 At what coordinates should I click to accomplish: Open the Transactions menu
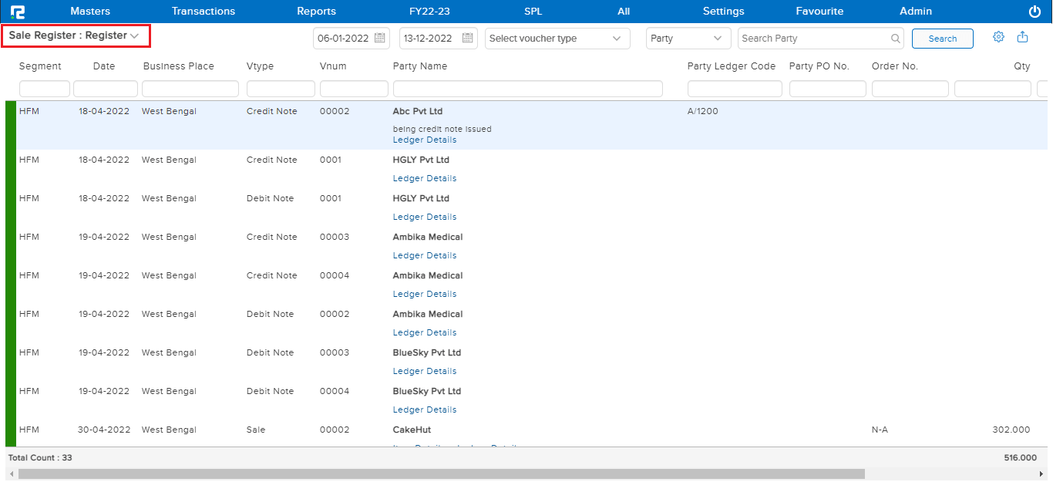(204, 12)
